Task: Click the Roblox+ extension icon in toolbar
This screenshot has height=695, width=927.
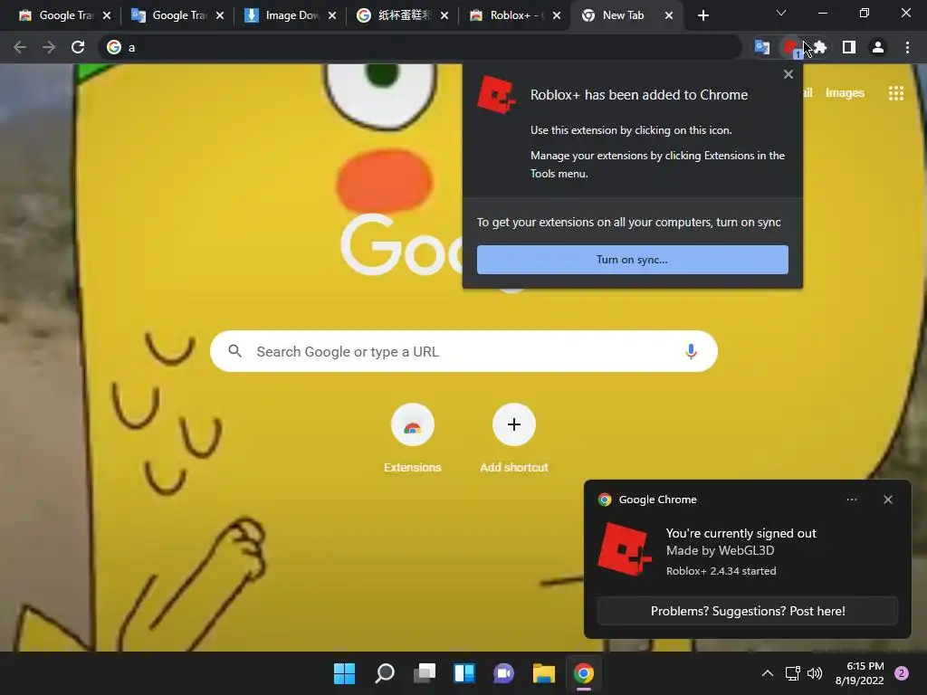Action: [x=791, y=47]
